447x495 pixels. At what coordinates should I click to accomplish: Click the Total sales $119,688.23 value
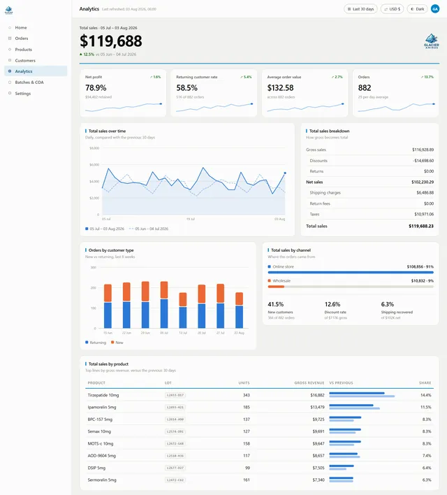click(421, 226)
